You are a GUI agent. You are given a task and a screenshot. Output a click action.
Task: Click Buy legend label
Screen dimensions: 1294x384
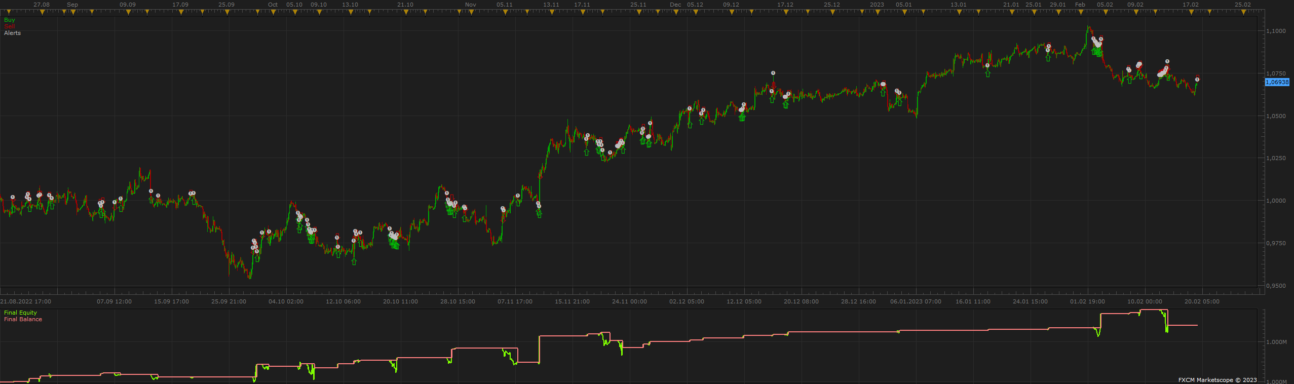pos(10,20)
